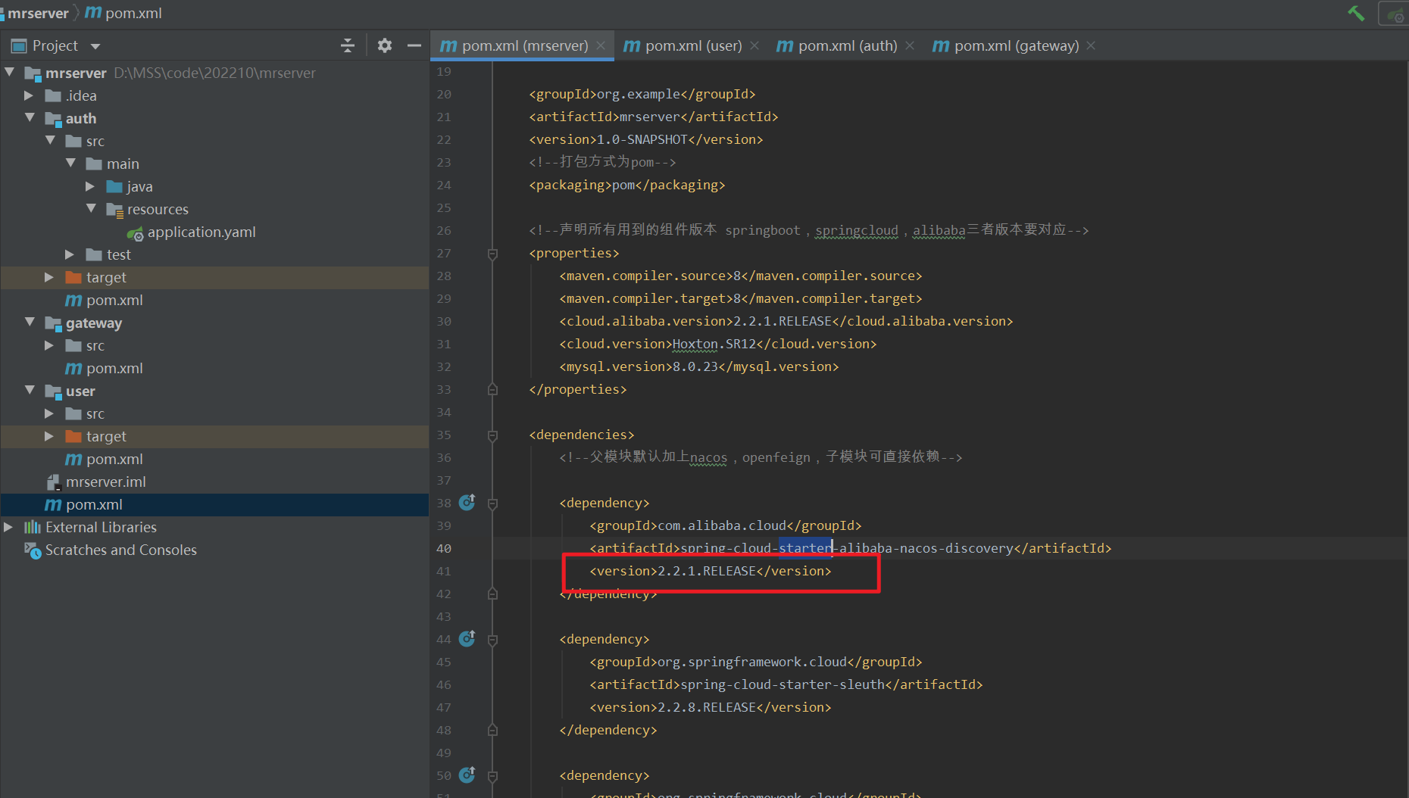Collapse the main folder
Image resolution: width=1409 pixels, height=798 pixels.
click(x=71, y=164)
